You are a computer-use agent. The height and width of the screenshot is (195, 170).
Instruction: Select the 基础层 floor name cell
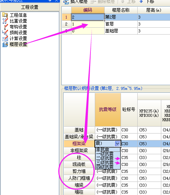tap(121, 31)
